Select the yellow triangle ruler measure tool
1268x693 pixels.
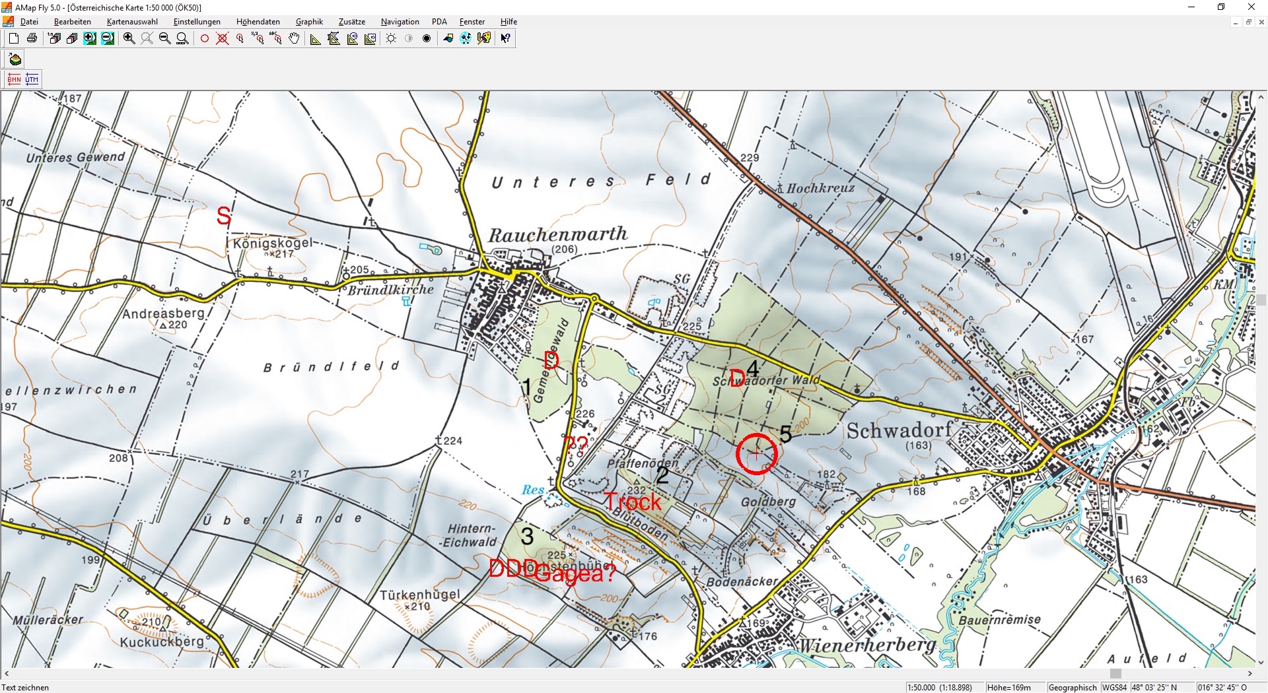click(x=316, y=38)
